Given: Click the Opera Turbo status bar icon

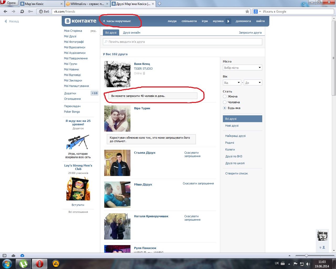Looking at the screenshot, I should 22,256.
